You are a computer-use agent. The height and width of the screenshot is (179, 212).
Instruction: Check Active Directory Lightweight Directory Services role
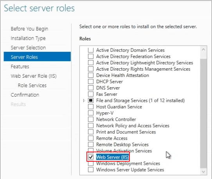[x=91, y=63]
